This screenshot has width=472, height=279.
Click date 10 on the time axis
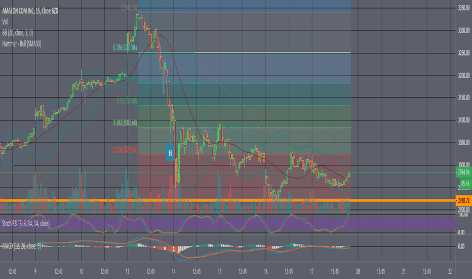81,272
